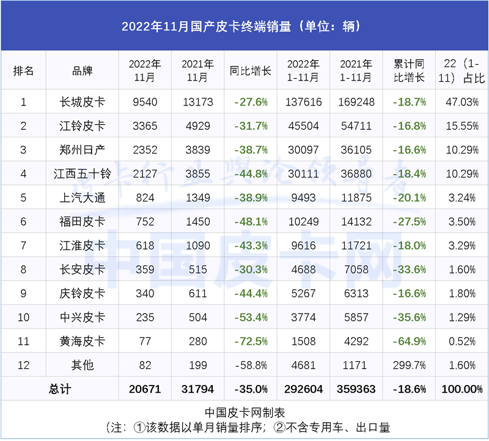Select the value 359 for 长安皮卡
Image resolution: width=489 pixels, height=441 pixels.
click(145, 270)
